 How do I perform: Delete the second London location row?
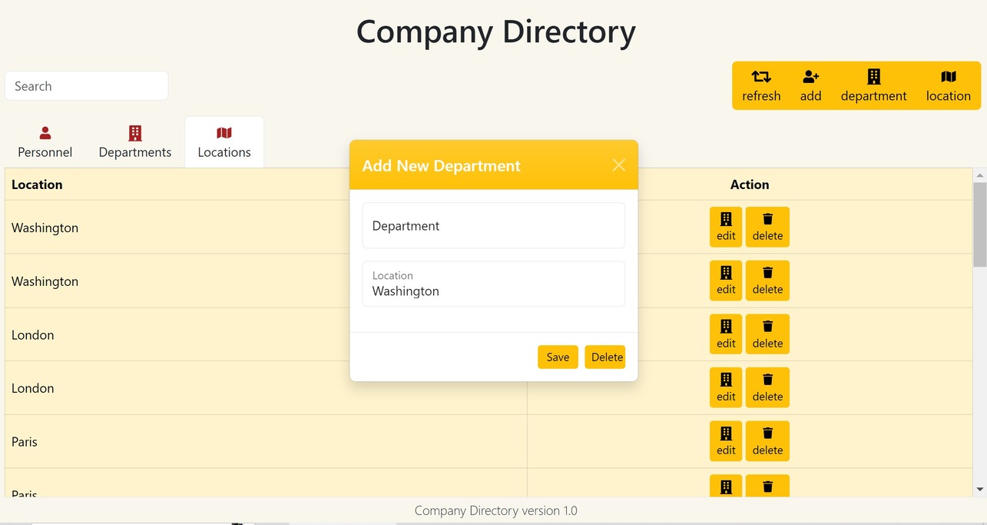click(x=767, y=387)
